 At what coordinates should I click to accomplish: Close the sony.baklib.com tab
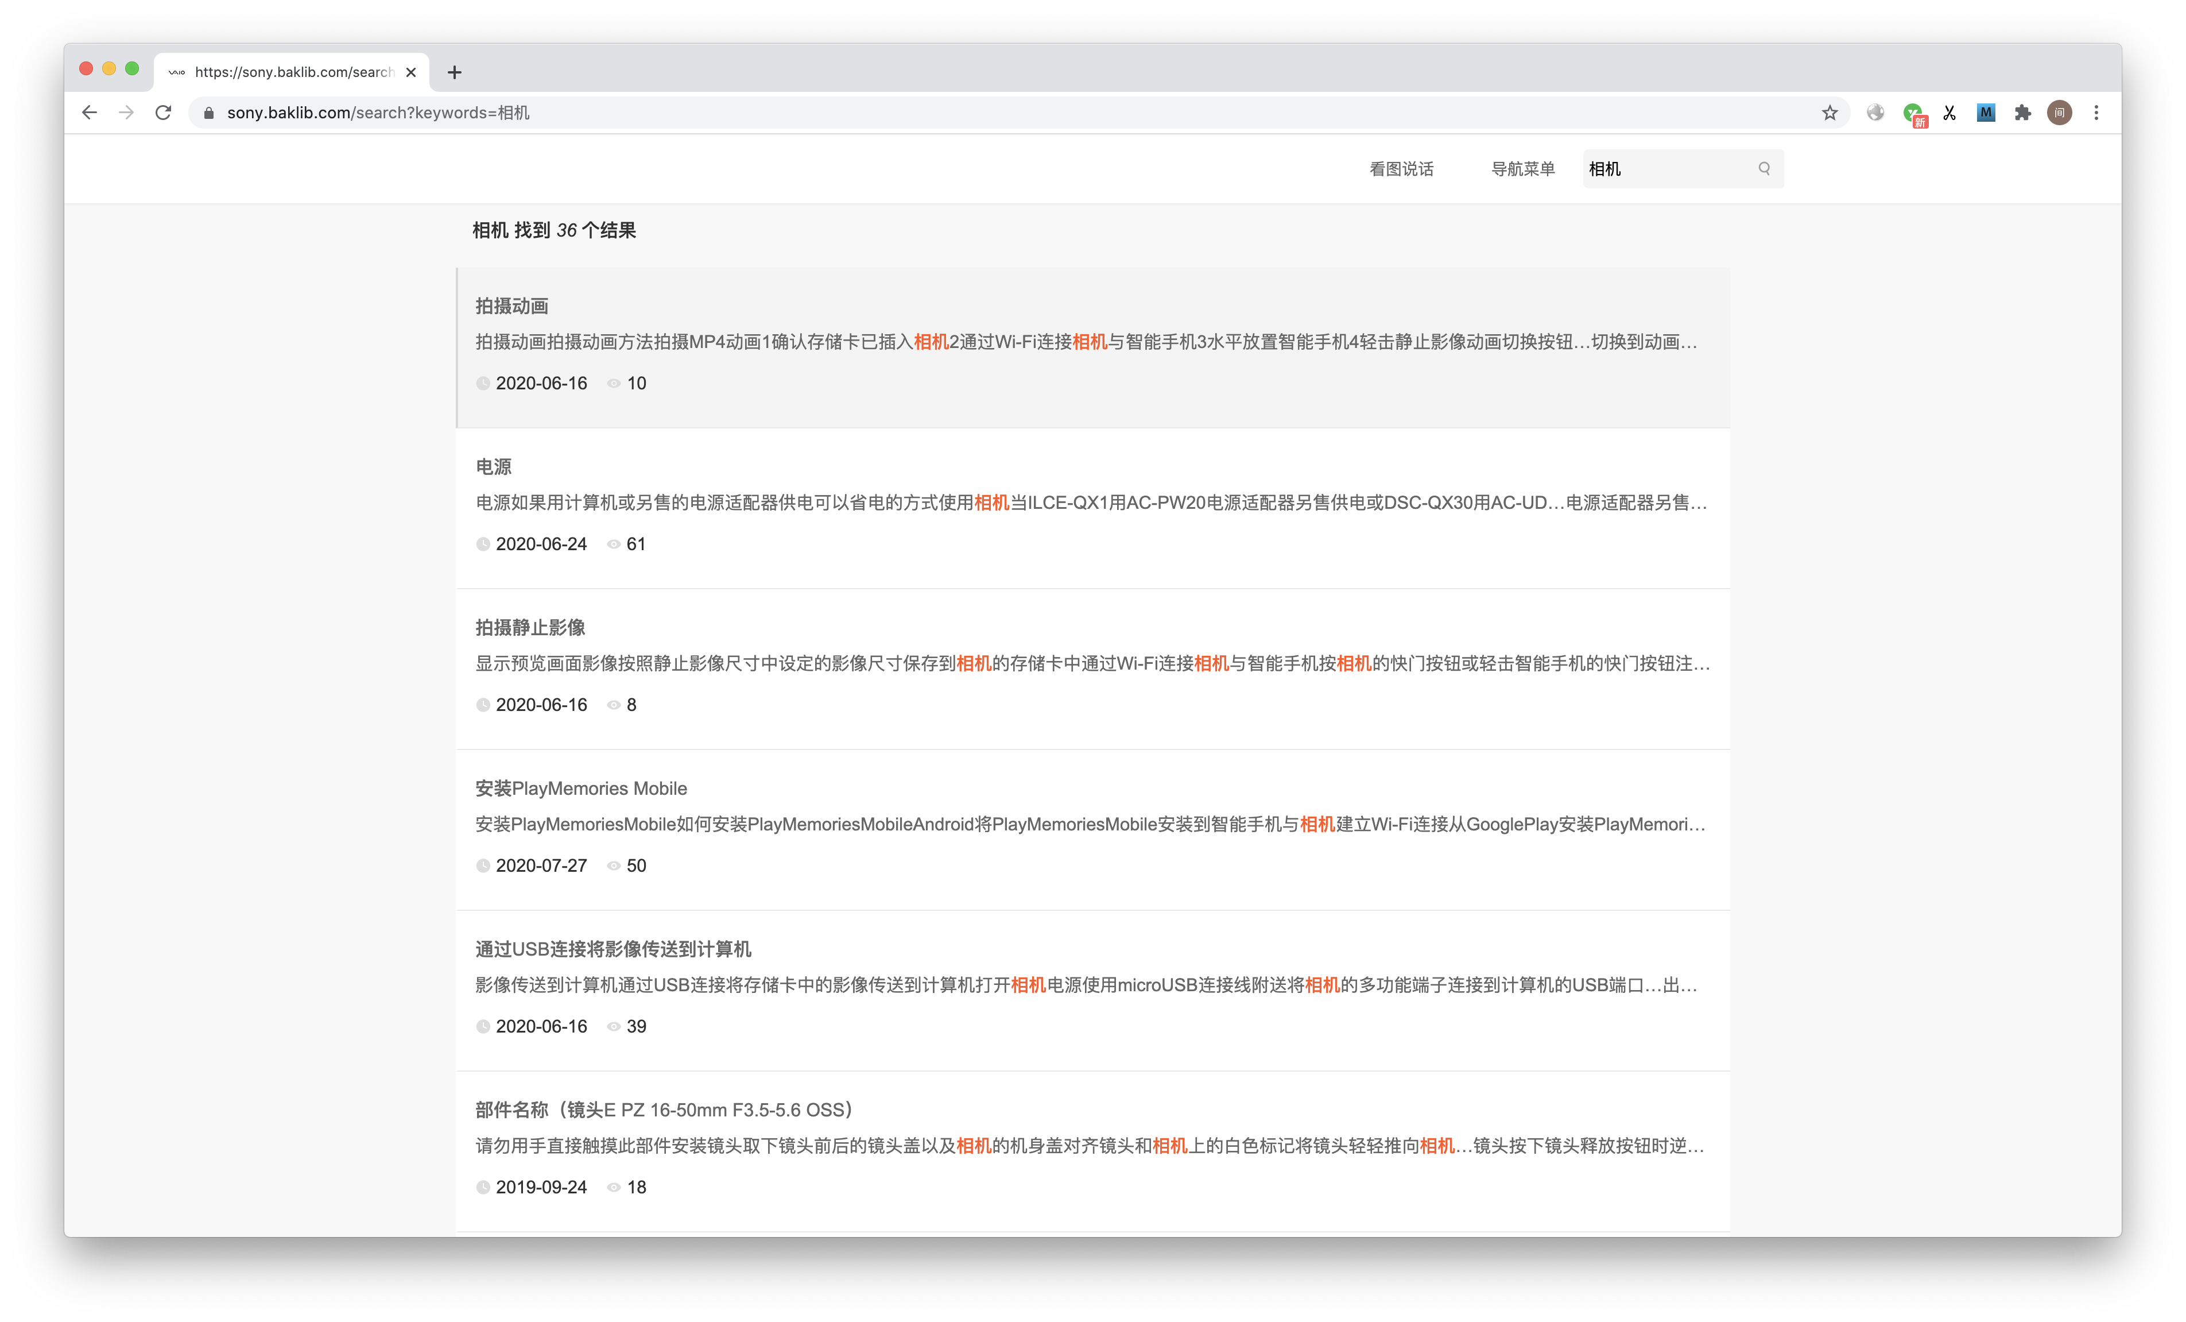click(x=411, y=73)
